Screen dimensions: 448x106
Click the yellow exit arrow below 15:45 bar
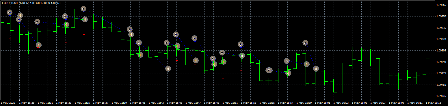click(168, 69)
